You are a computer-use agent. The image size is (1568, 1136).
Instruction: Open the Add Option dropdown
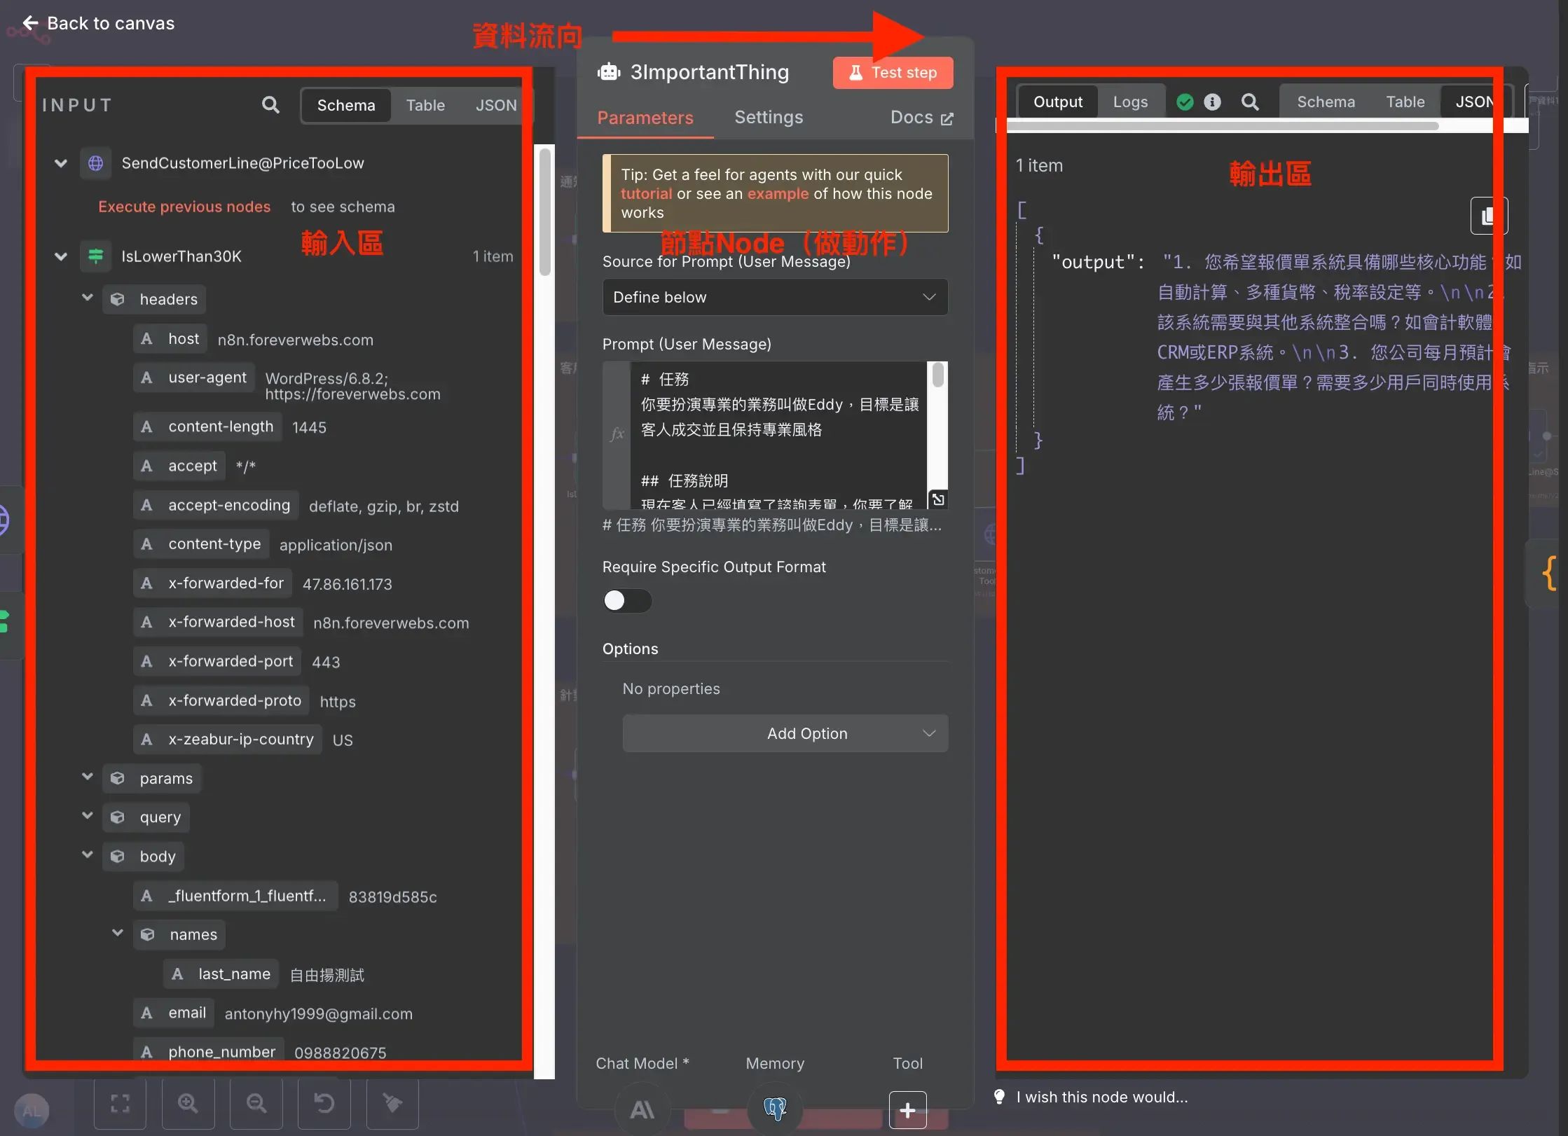(785, 733)
